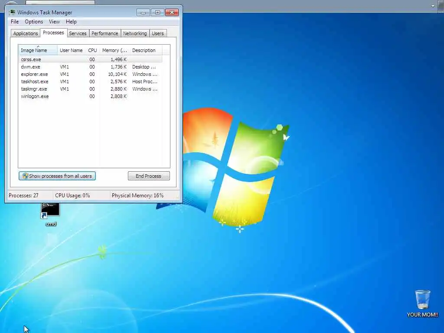The height and width of the screenshot is (333, 444).
Task: Open the File menu
Action: click(x=15, y=22)
